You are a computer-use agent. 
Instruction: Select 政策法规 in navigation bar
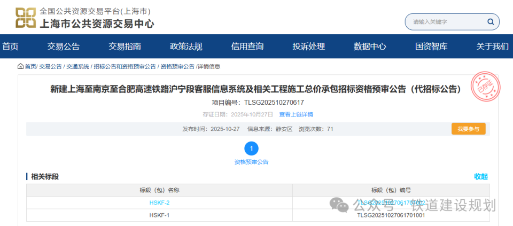point(186,46)
